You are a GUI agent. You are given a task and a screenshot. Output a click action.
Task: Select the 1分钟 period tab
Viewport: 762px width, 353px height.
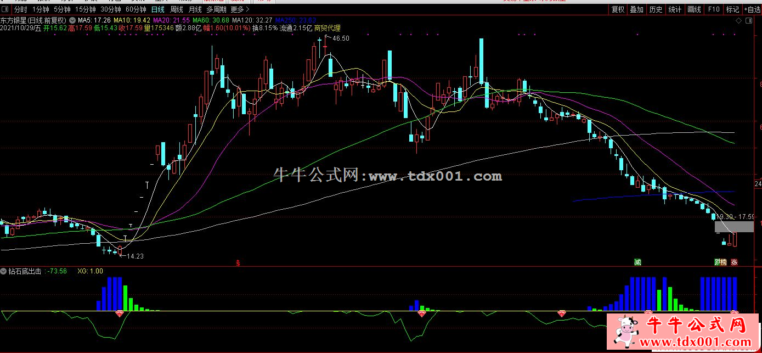[41, 9]
